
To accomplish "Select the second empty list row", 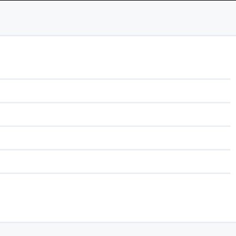I will [115, 91].
